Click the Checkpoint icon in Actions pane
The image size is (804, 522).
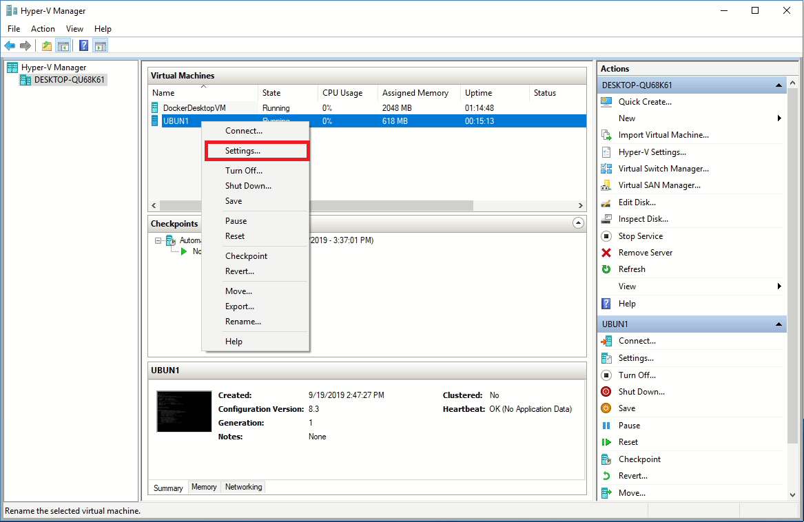pos(606,459)
